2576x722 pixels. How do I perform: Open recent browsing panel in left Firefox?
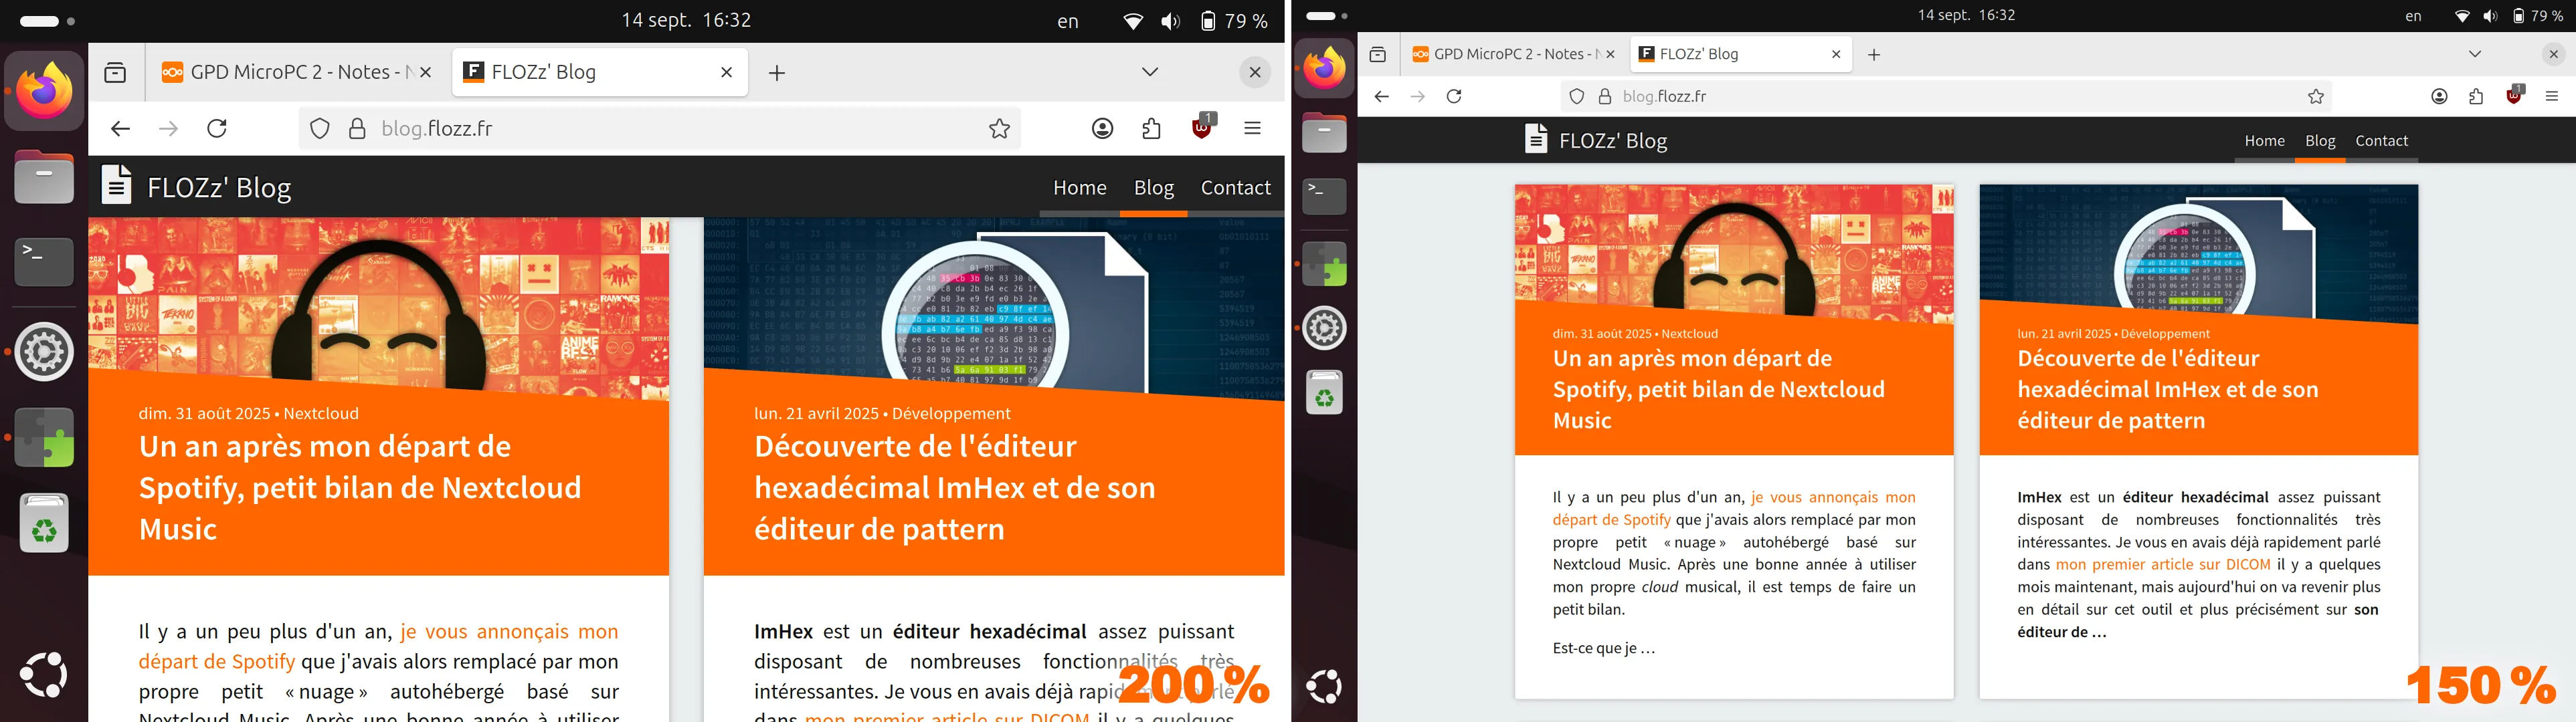pos(116,72)
